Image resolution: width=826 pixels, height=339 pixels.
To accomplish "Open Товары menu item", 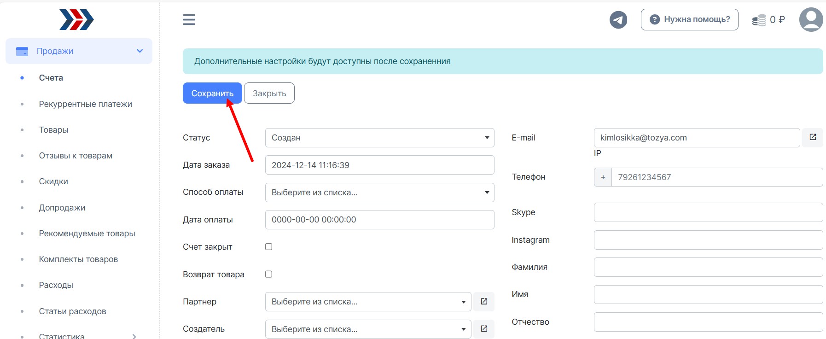I will coord(54,130).
